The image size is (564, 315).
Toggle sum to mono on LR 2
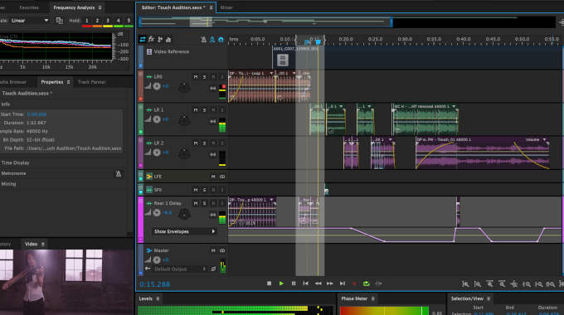(x=213, y=154)
